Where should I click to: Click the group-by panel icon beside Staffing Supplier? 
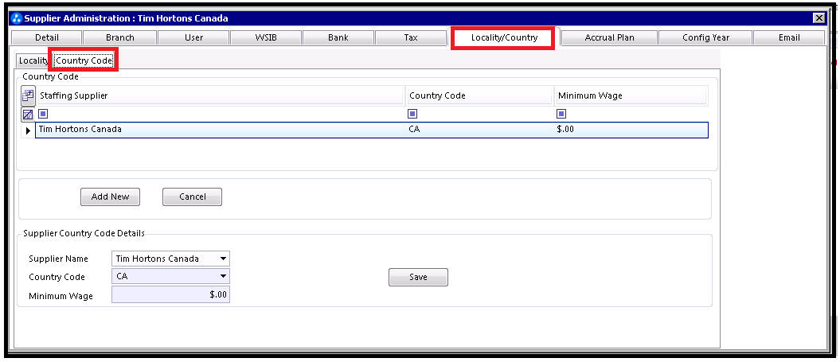click(x=28, y=95)
